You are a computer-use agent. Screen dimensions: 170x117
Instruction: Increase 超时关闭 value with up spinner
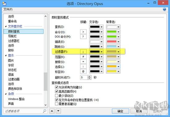[x=89, y=76]
